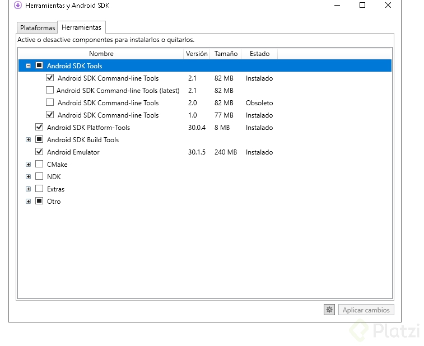Click the Obsoleto status text
The image size is (424, 346).
point(259,103)
